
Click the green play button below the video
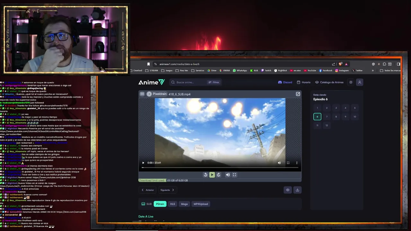212,175
